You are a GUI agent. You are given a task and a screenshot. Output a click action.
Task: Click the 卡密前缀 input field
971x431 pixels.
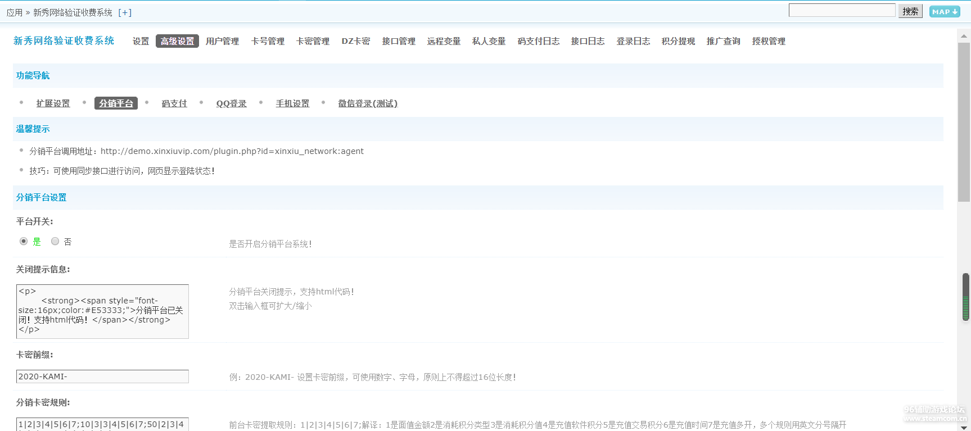pos(102,376)
